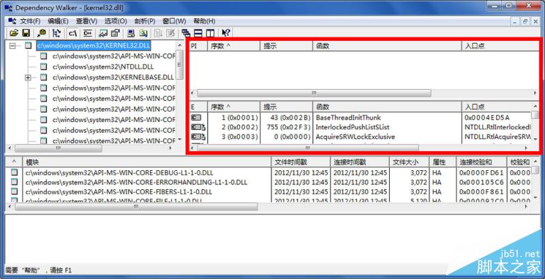Open the 剖析(P) menu
This screenshot has height=279, width=545.
point(144,21)
